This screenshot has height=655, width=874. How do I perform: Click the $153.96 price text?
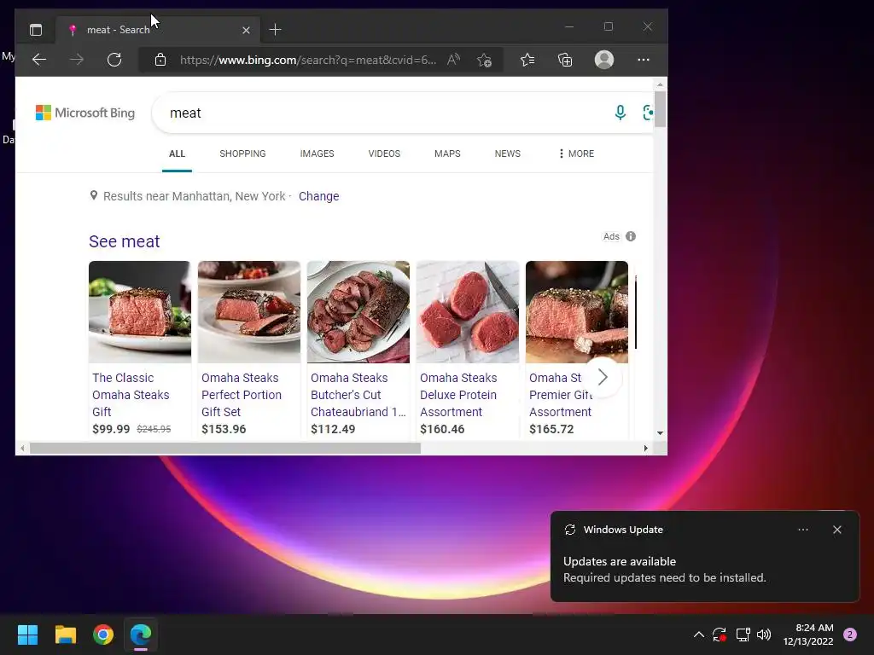tap(224, 429)
